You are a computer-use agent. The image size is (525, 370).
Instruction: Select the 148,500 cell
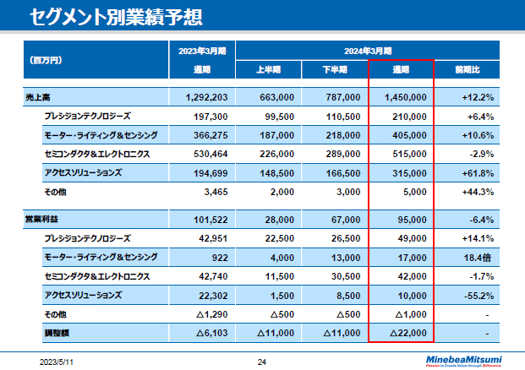tap(277, 173)
